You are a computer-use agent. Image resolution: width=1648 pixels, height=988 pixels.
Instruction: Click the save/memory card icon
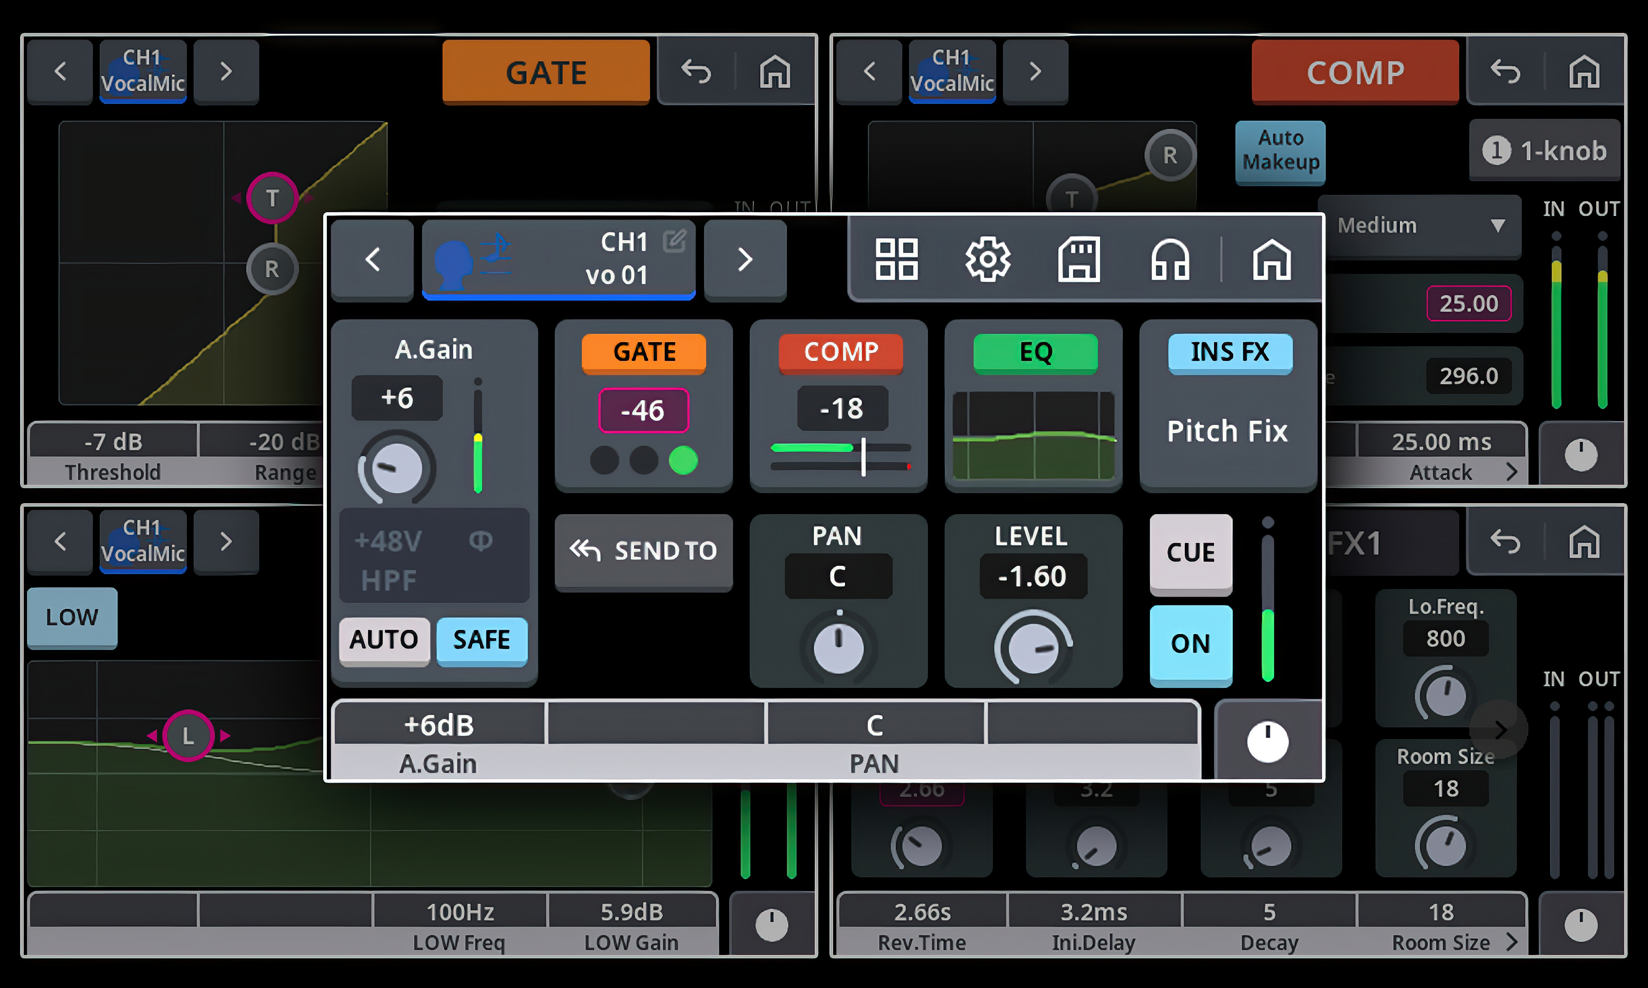coord(1079,259)
